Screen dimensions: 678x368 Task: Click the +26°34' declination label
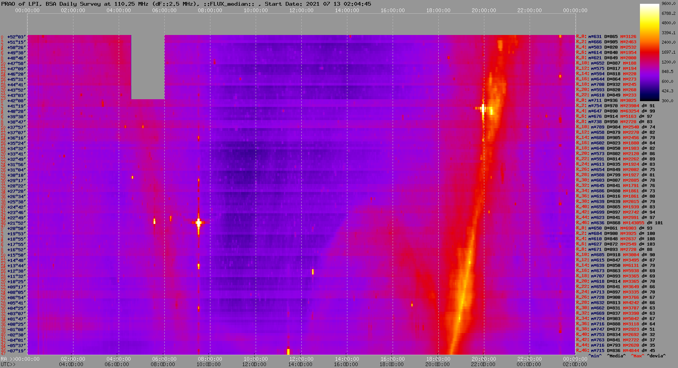pyautogui.click(x=16, y=197)
